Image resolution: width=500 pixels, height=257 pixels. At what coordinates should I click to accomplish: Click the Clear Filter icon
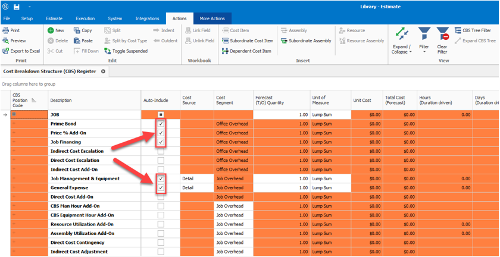pos(442,37)
